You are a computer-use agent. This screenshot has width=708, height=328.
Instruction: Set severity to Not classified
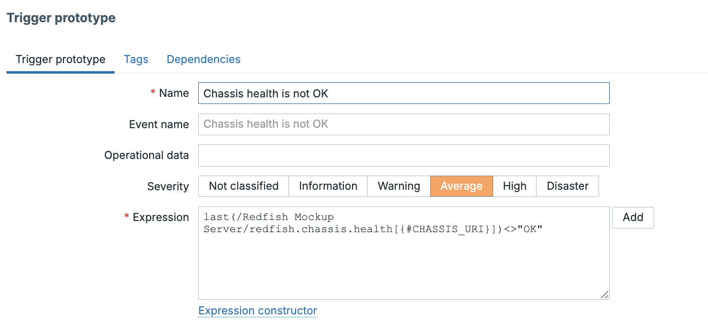[244, 186]
